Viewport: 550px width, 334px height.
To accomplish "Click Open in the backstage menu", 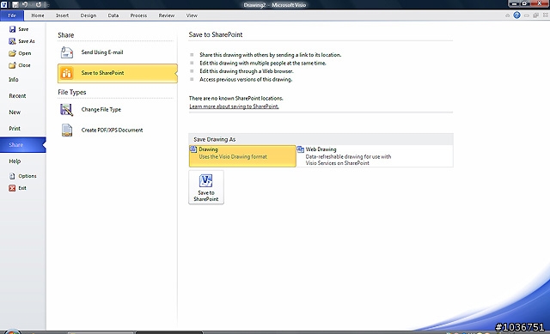I will tap(20, 53).
